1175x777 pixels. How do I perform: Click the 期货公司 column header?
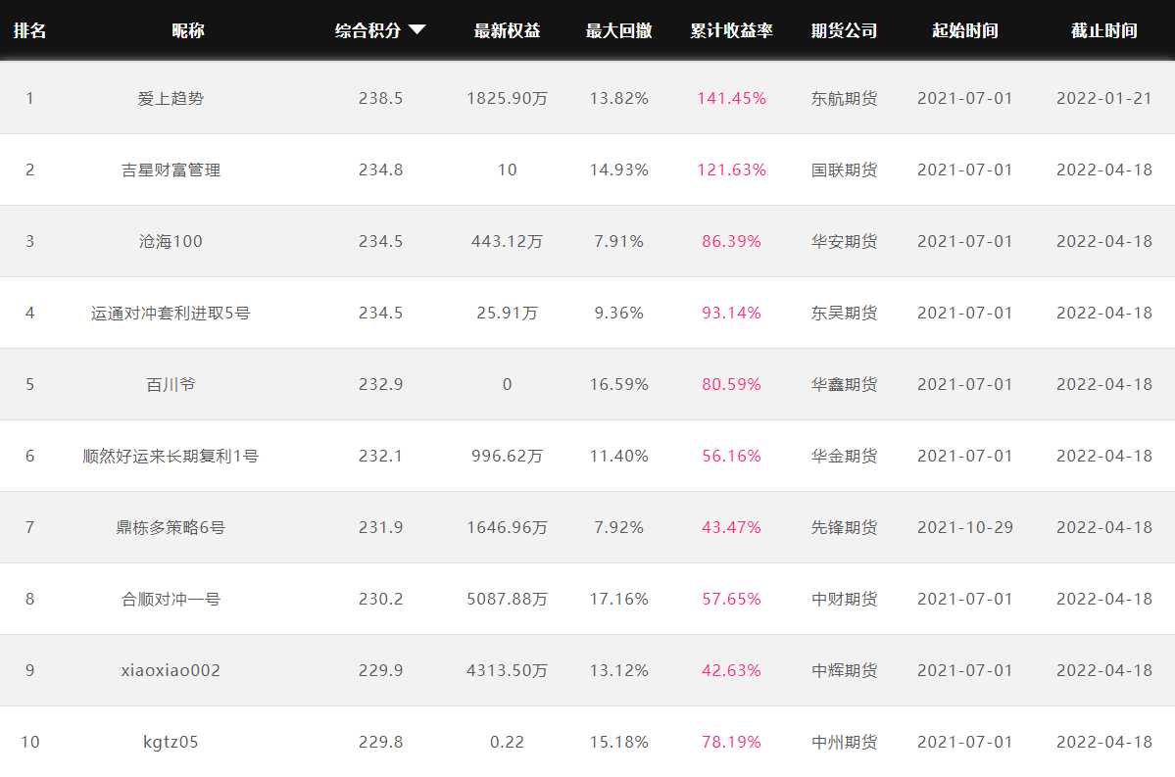coord(845,30)
